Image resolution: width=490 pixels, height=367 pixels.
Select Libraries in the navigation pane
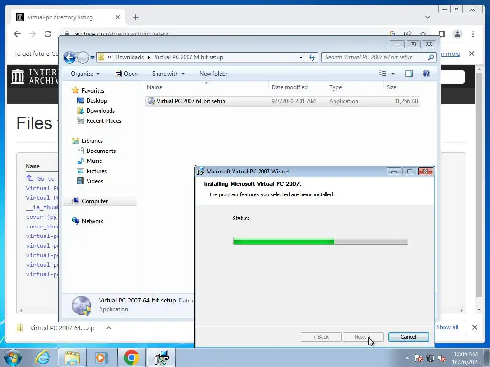(92, 141)
